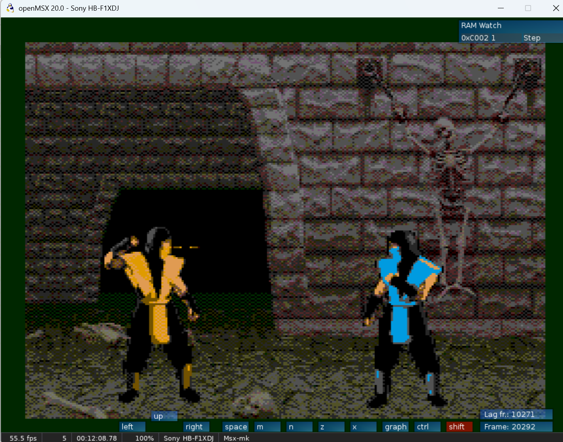Click the elapsed time 00:12:08.78

click(97, 438)
